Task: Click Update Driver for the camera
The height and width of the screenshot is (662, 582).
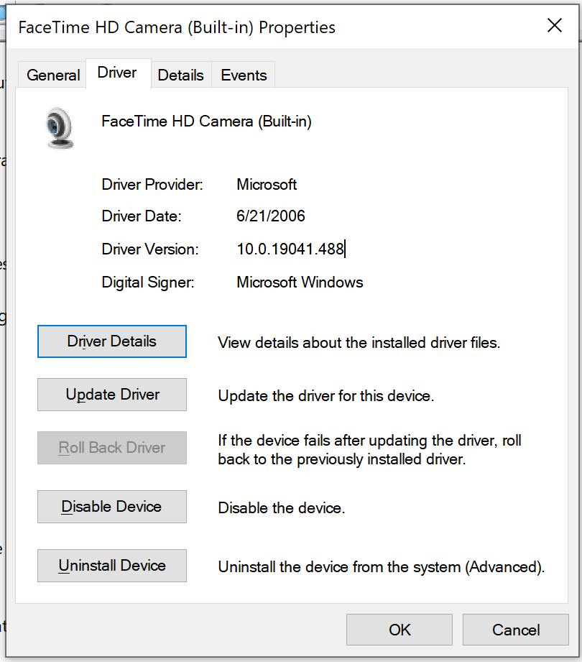Action: [111, 395]
